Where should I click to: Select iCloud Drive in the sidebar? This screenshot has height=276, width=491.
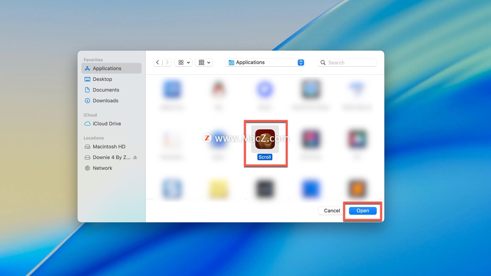click(111, 123)
